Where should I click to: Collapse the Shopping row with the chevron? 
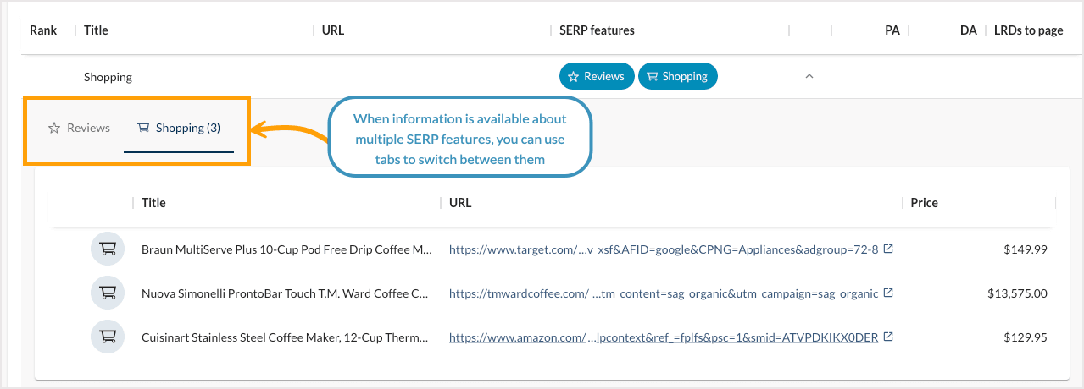pyautogui.click(x=809, y=77)
